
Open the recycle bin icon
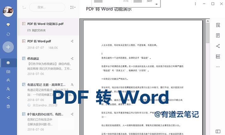(8, 106)
